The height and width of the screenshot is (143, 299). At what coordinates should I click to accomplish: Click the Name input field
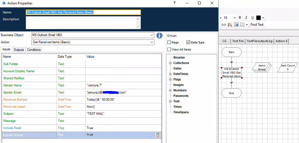(83, 12)
